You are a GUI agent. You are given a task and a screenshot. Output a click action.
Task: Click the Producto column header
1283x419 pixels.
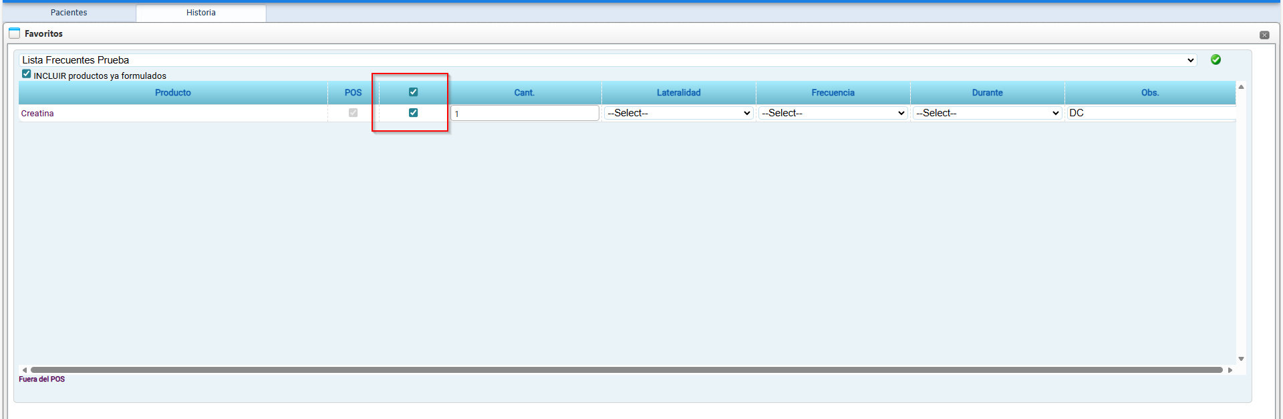pos(173,93)
